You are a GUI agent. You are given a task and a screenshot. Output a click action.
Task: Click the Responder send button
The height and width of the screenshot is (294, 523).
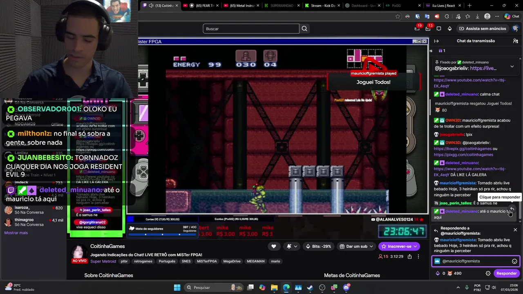[x=507, y=274]
